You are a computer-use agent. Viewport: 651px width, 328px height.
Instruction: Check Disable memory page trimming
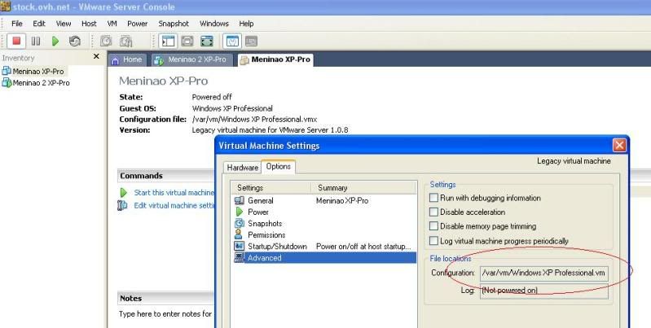coord(433,226)
